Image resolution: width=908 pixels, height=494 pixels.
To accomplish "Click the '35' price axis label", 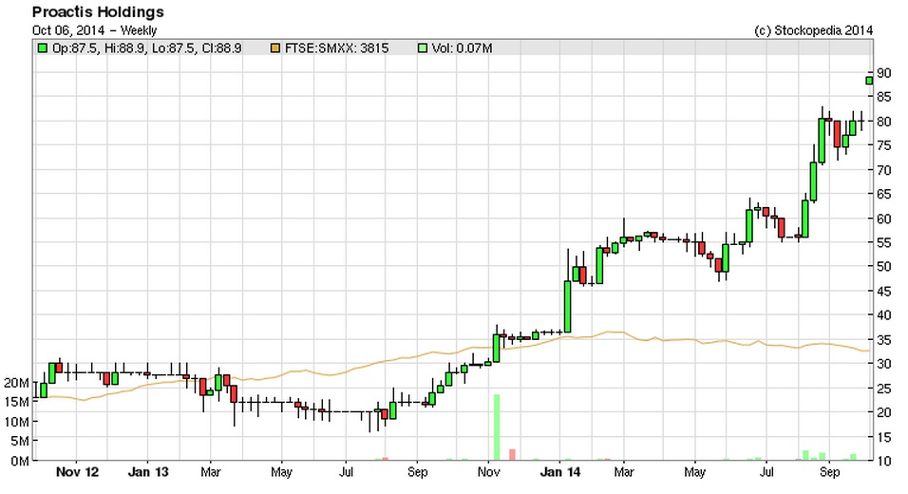I will pos(883,340).
